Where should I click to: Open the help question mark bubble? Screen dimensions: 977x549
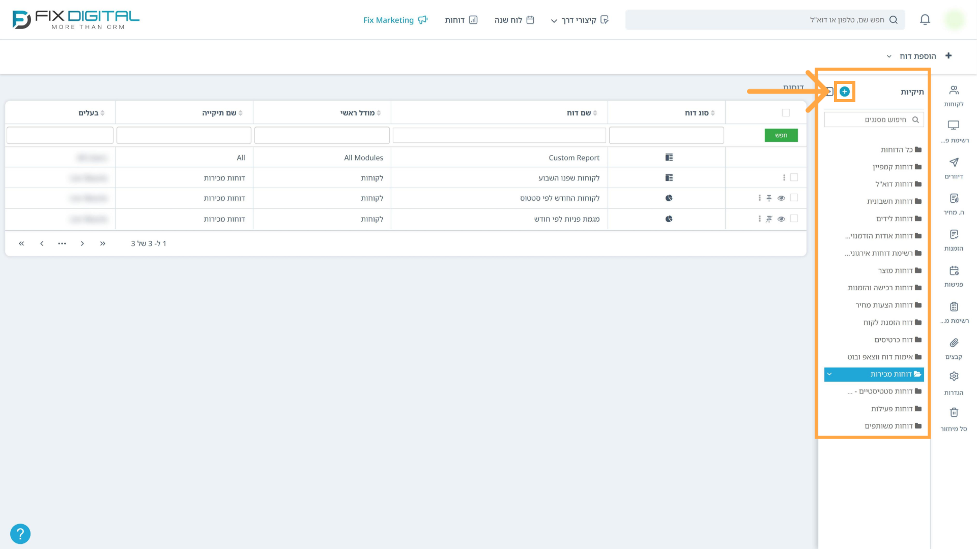(x=20, y=534)
